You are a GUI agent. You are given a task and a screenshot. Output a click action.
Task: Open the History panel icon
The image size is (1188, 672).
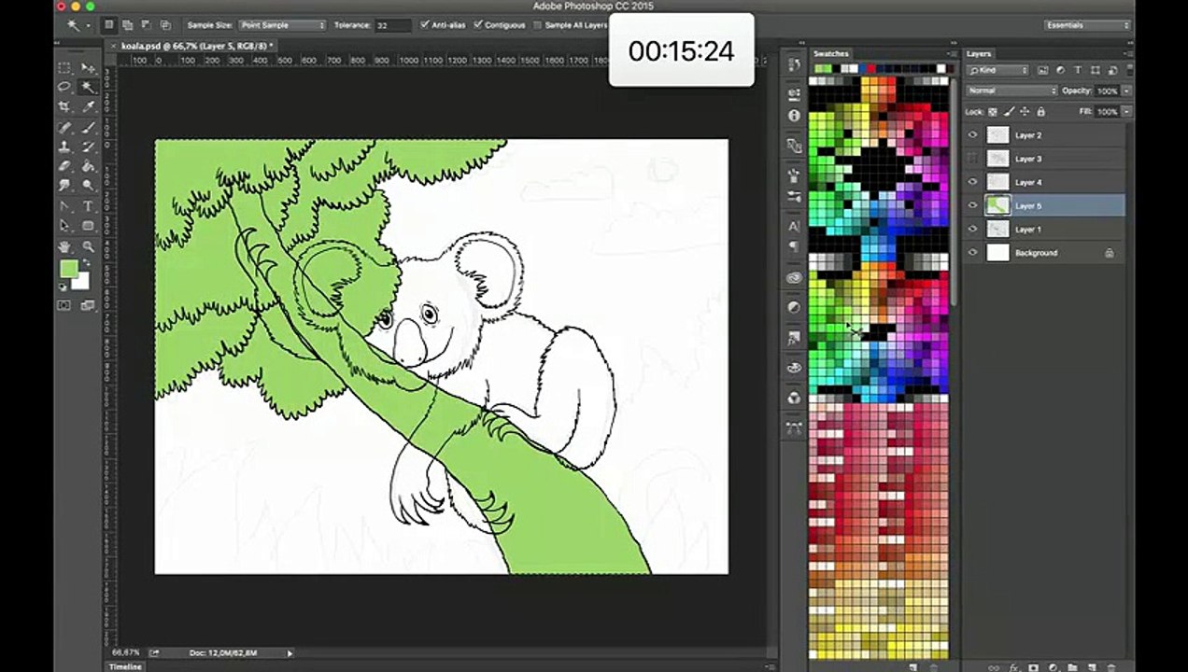(x=795, y=64)
